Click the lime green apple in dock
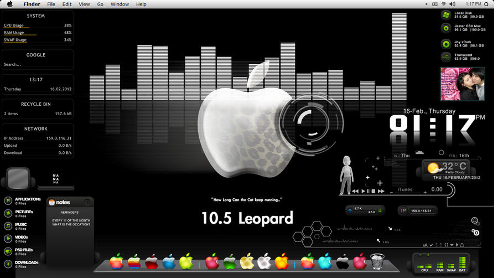This screenshot has height=278, width=498. coord(186,261)
